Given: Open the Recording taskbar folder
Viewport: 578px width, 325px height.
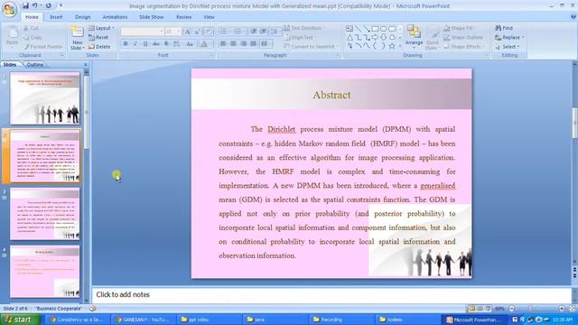Looking at the screenshot, I should tap(341, 320).
